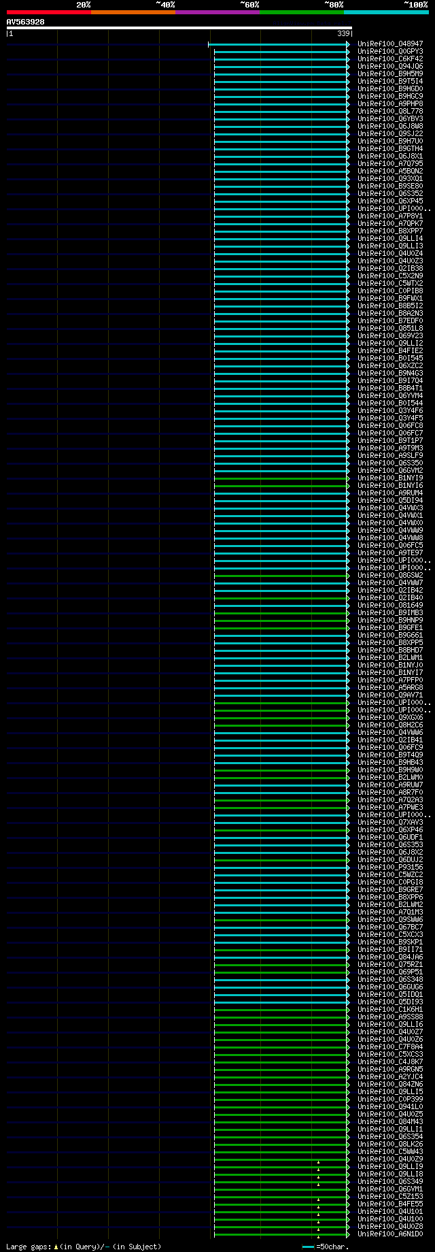
Task: Click the label UniRef100_Q851L8
Action: [390, 328]
